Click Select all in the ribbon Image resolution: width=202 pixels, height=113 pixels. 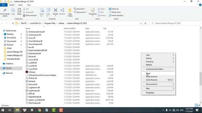[114, 9]
